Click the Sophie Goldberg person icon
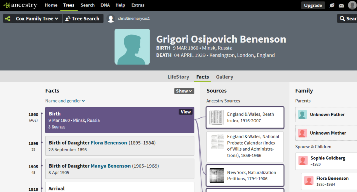 pyautogui.click(x=303, y=161)
